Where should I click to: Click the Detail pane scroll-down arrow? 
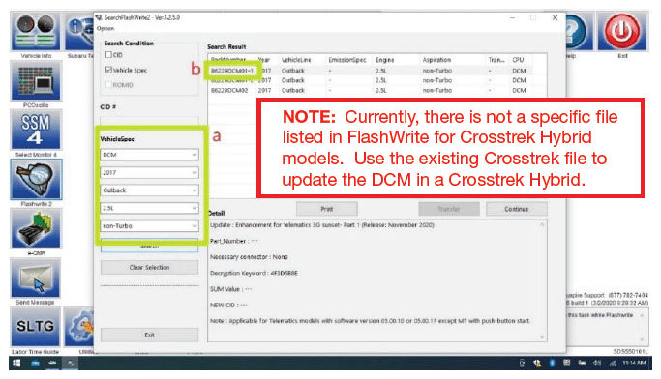coord(542,337)
